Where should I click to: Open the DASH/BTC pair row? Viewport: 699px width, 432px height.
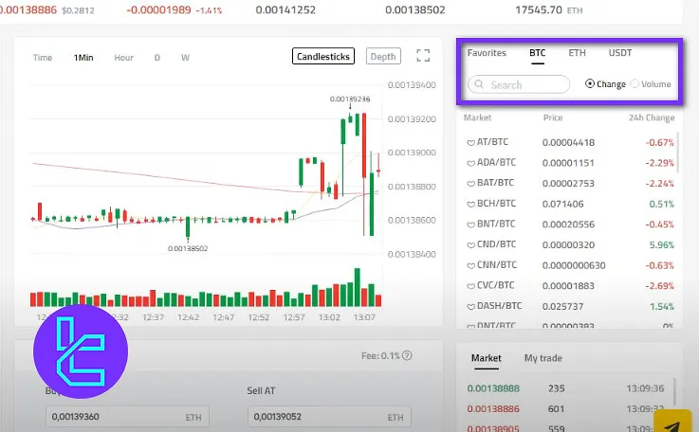click(569, 306)
